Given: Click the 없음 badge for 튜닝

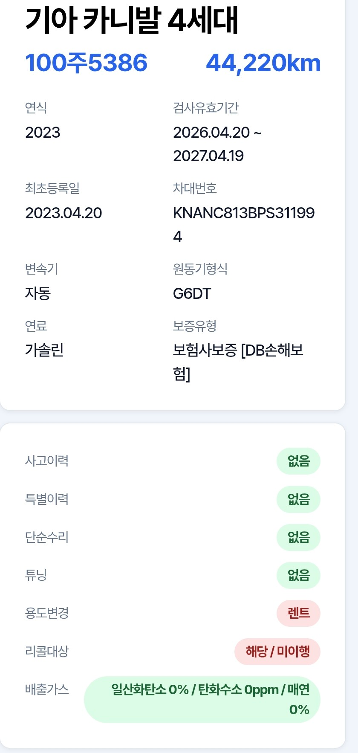Looking at the screenshot, I should point(298,576).
